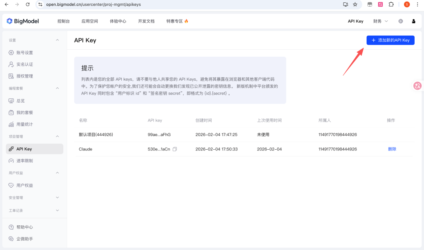The width and height of the screenshot is (424, 250).
Task: Open the account settings gear icon
Action: click(11, 53)
